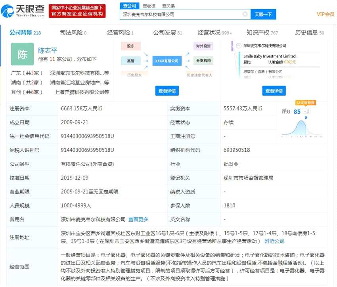Click 查看详情 under the equity tree
This screenshot has height=287, width=337.
274,91
